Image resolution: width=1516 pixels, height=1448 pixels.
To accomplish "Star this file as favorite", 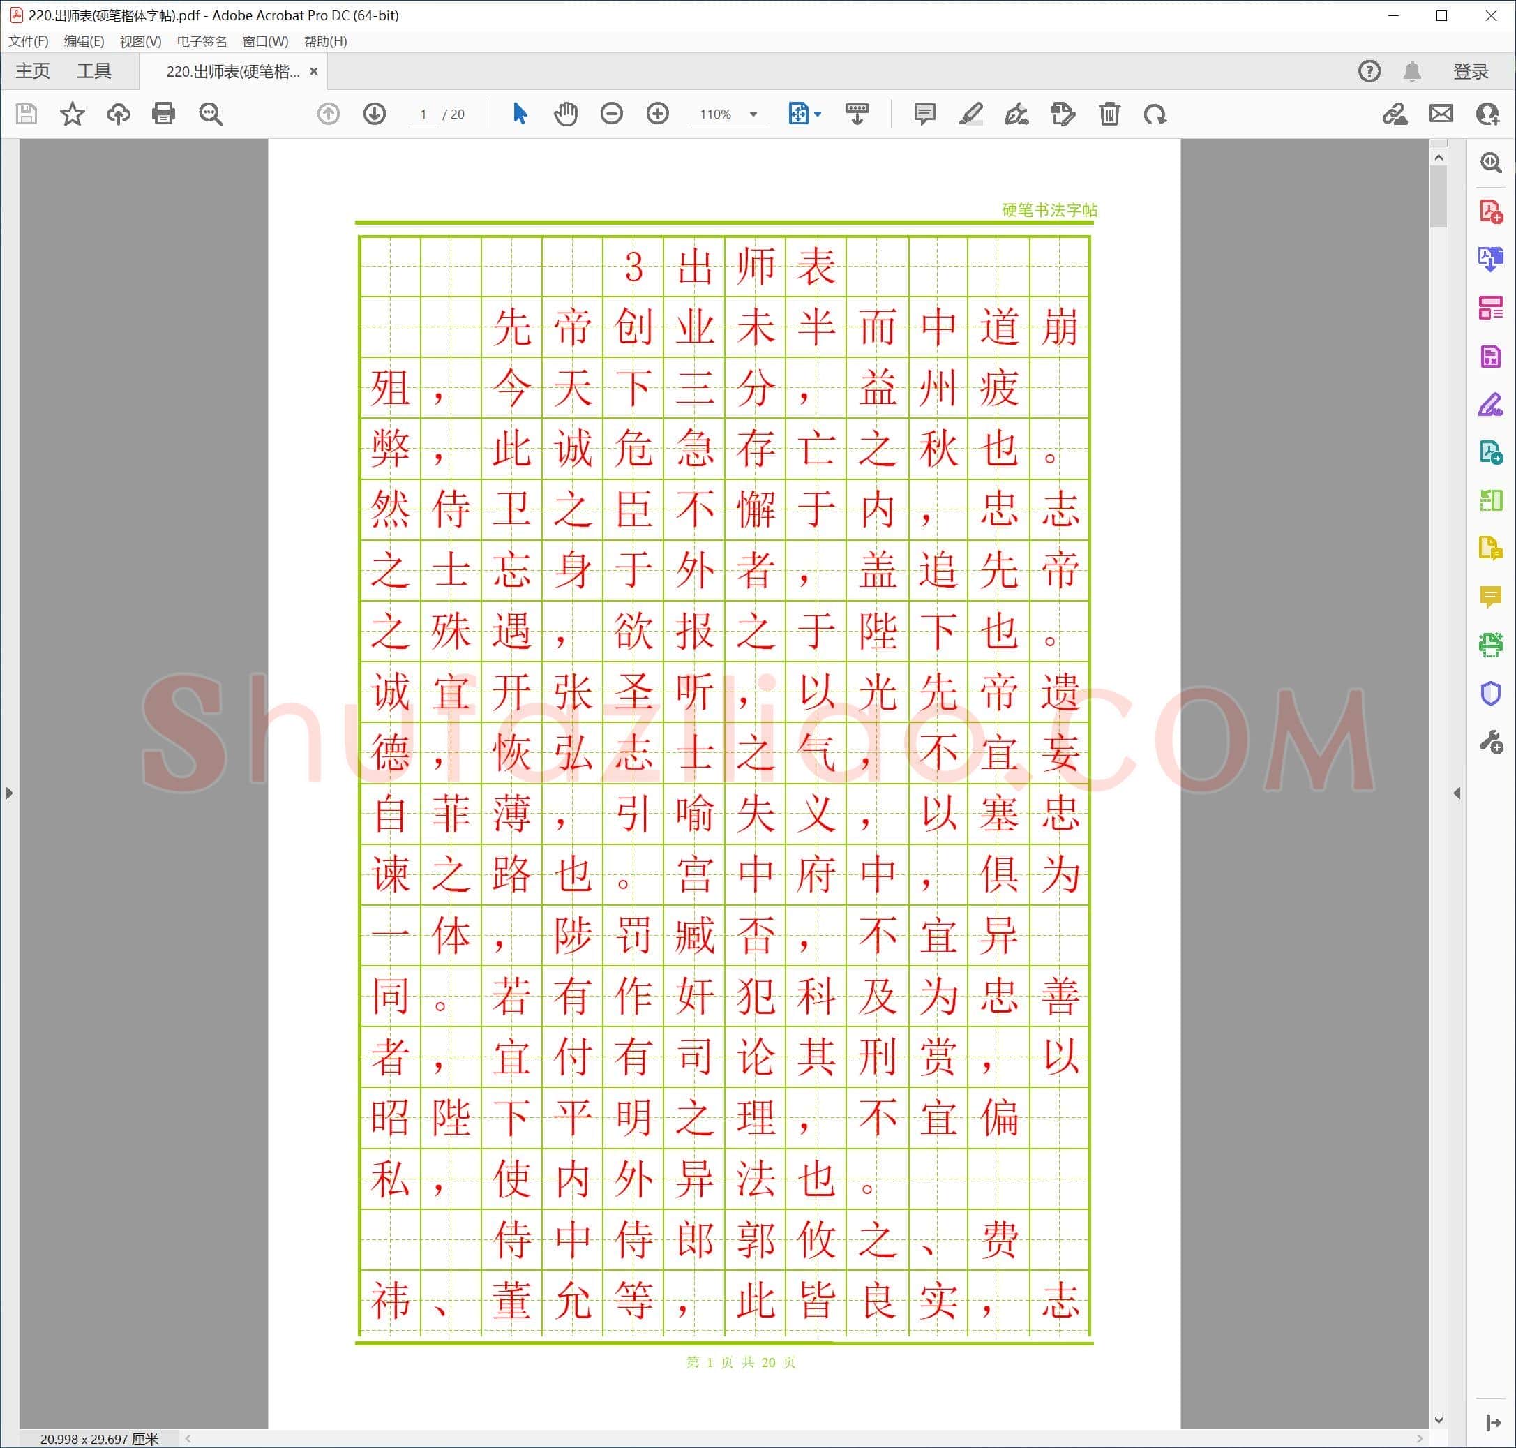I will point(73,114).
